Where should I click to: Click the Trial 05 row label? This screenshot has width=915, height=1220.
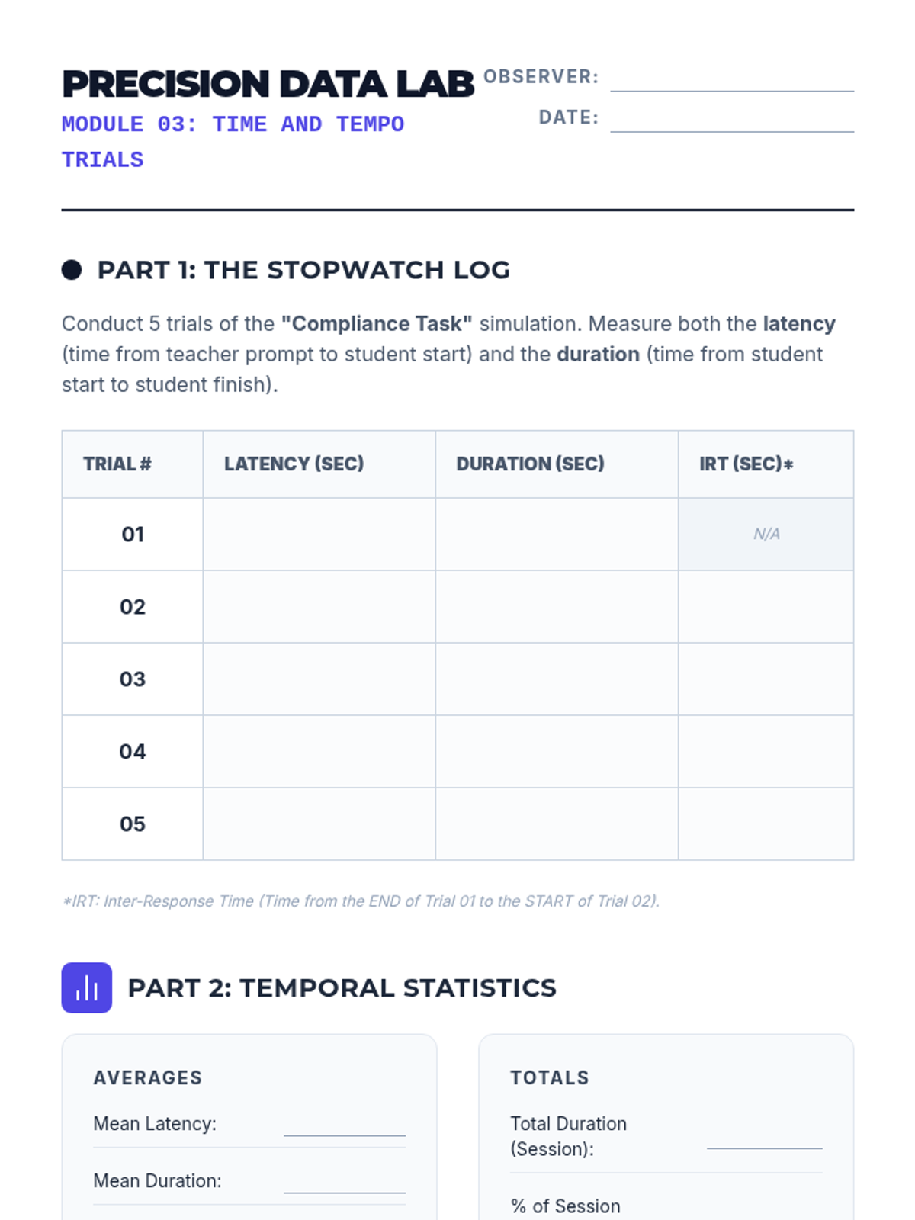tap(133, 823)
